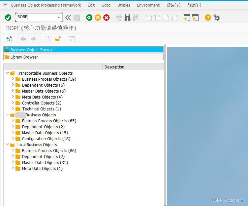Select the Business Object Browser bar
Viewport: 248px width, 206px height.
(83, 50)
